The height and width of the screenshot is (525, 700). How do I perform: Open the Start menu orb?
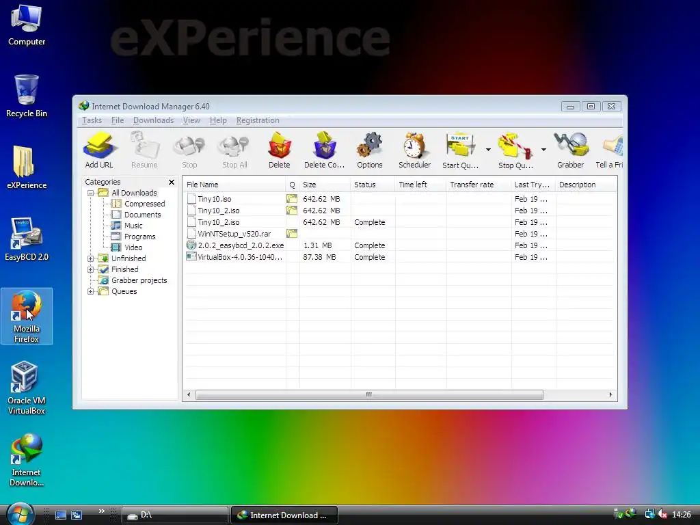(x=20, y=514)
